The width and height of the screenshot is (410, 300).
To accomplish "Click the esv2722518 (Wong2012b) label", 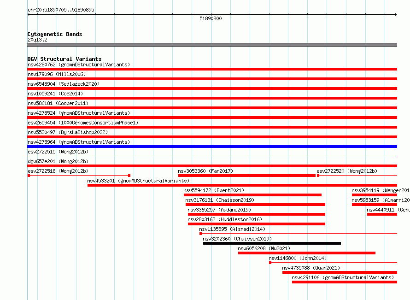I will 58,171.
